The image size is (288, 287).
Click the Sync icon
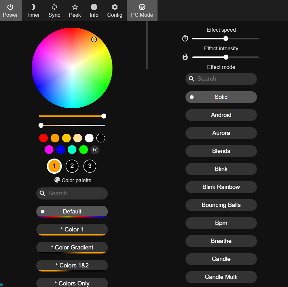54,10
